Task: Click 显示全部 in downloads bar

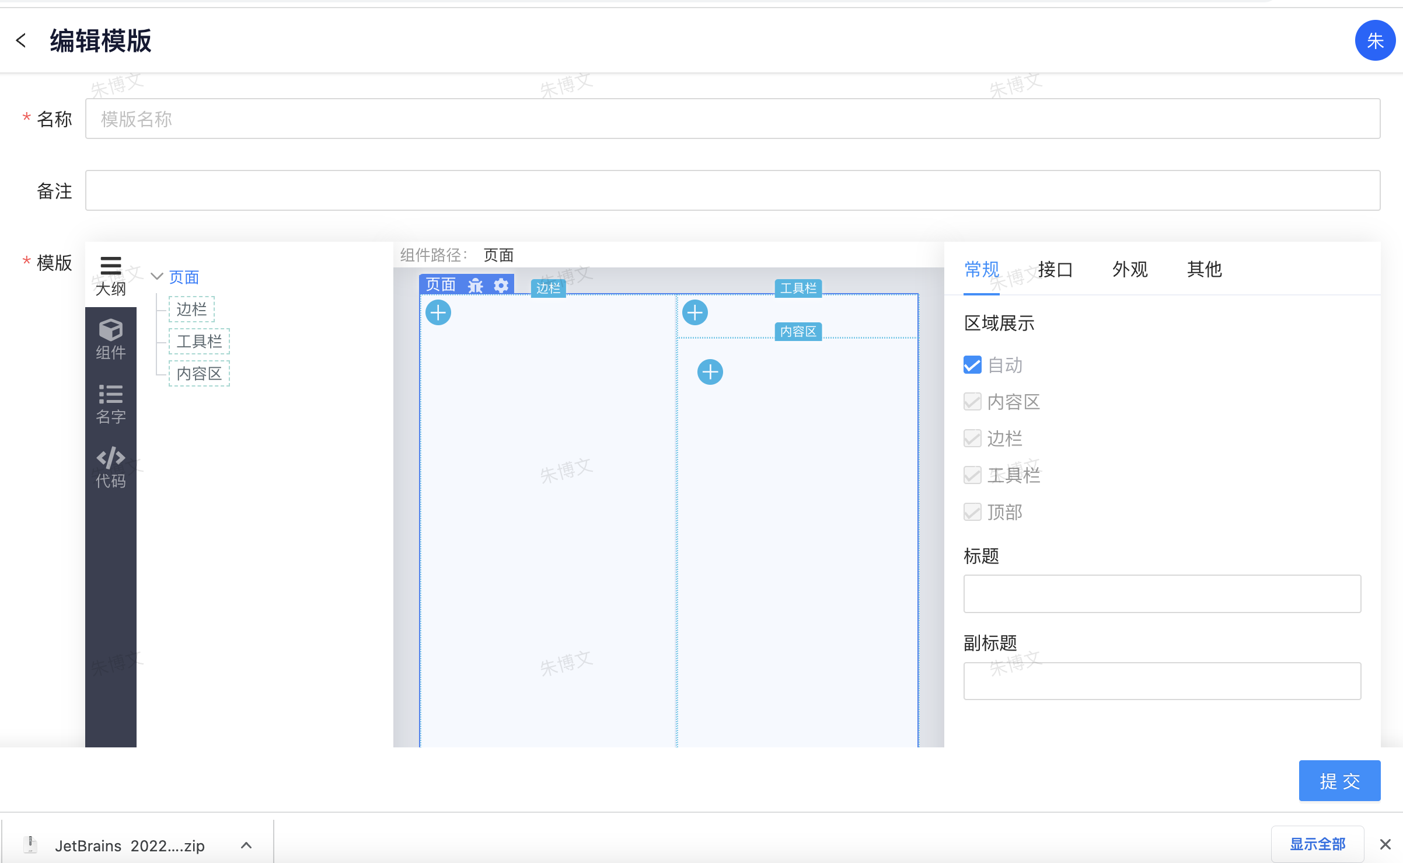Action: 1317,844
